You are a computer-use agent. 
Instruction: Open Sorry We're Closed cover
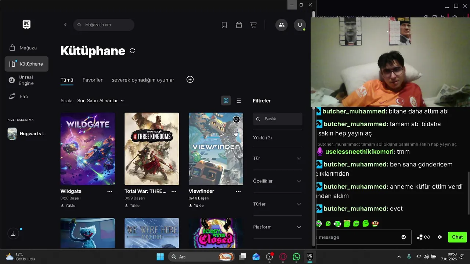tap(216, 233)
